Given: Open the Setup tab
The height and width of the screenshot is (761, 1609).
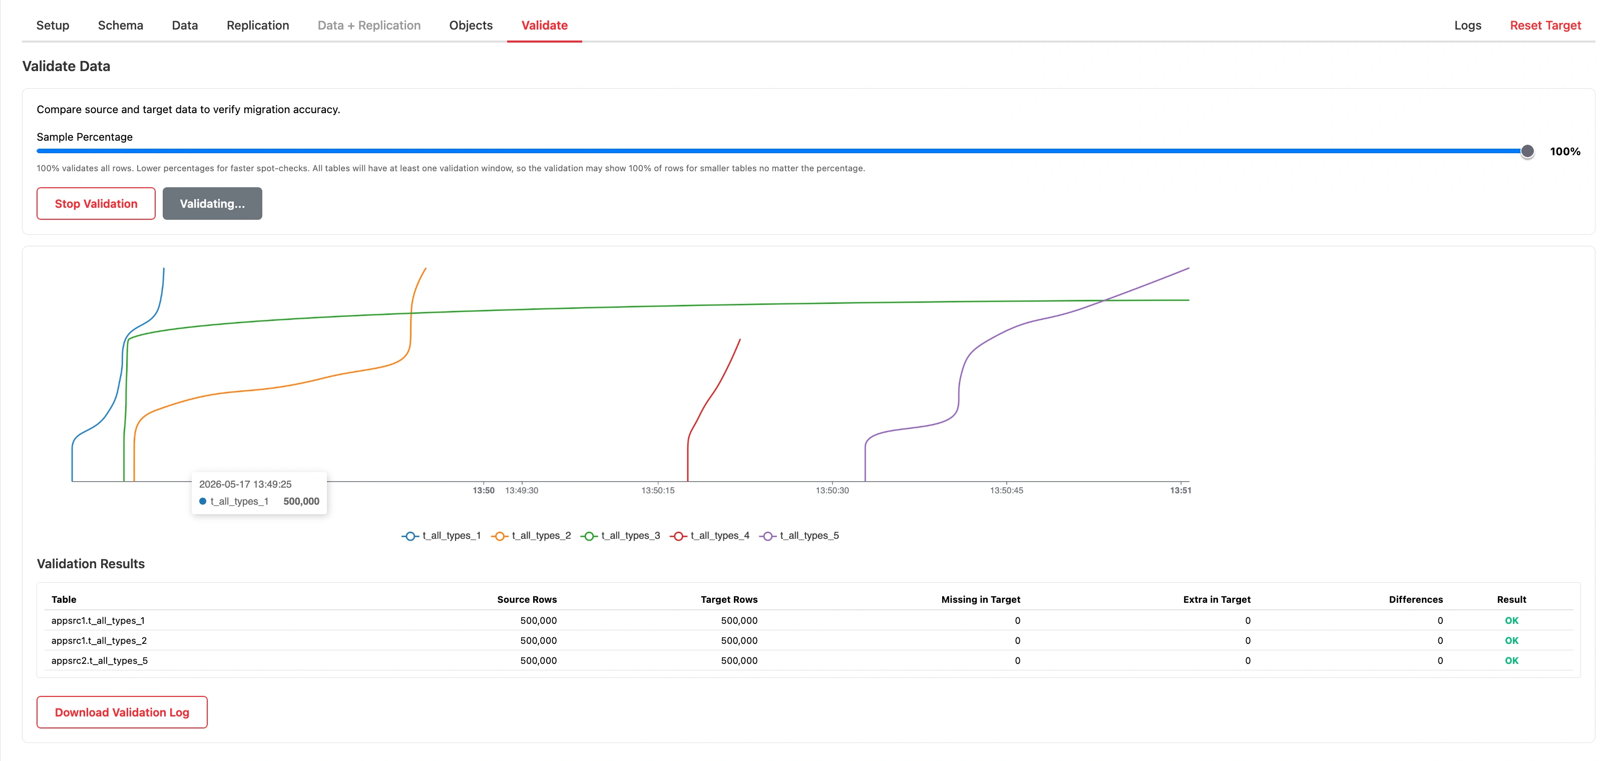Looking at the screenshot, I should (53, 25).
